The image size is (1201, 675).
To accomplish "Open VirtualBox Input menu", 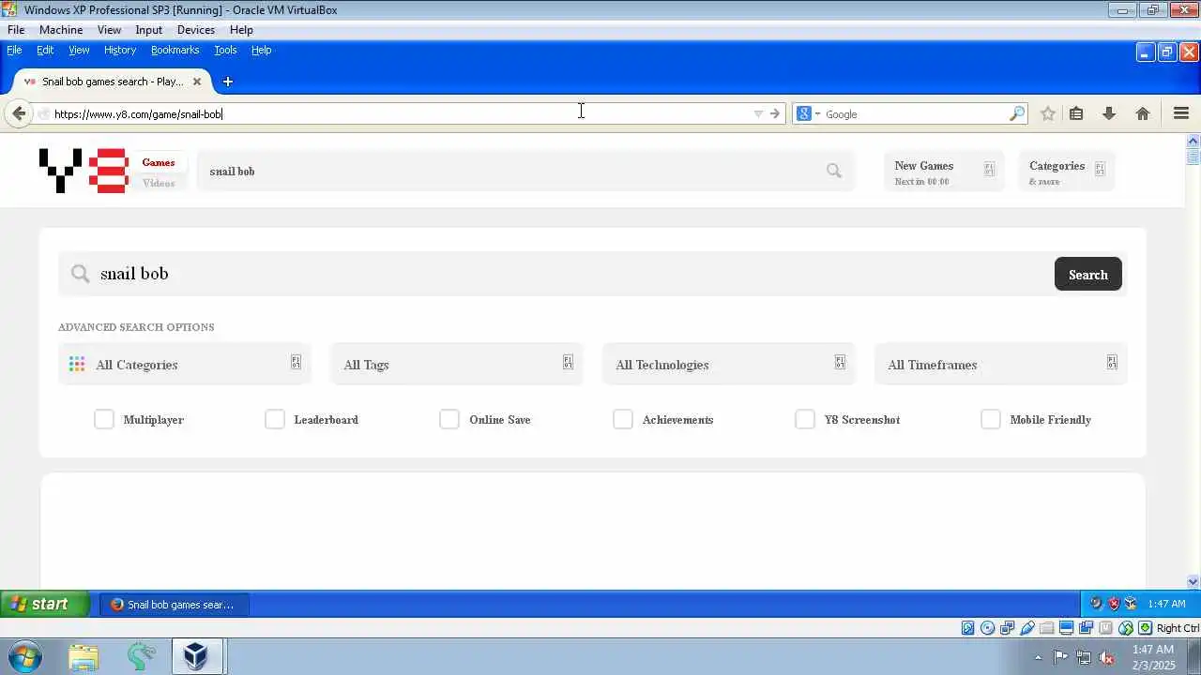I will click(149, 30).
